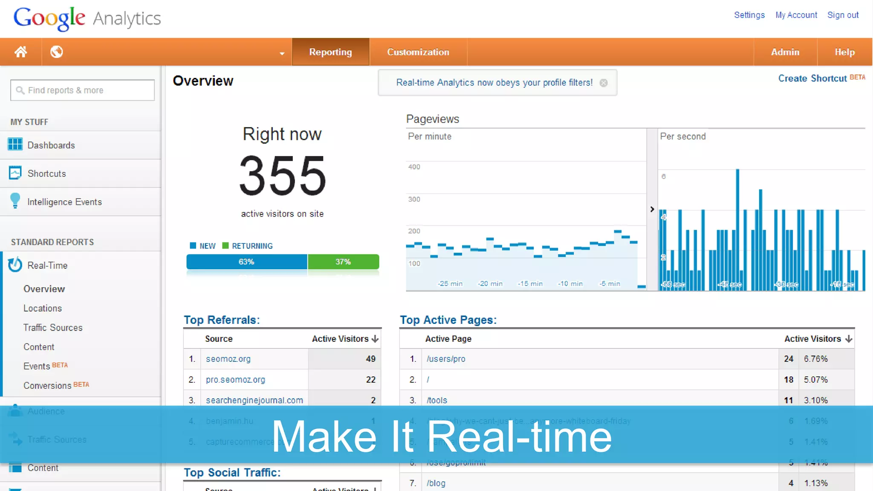Open the profile selector dropdown arrow
Image resolution: width=873 pixels, height=491 pixels.
coord(282,54)
